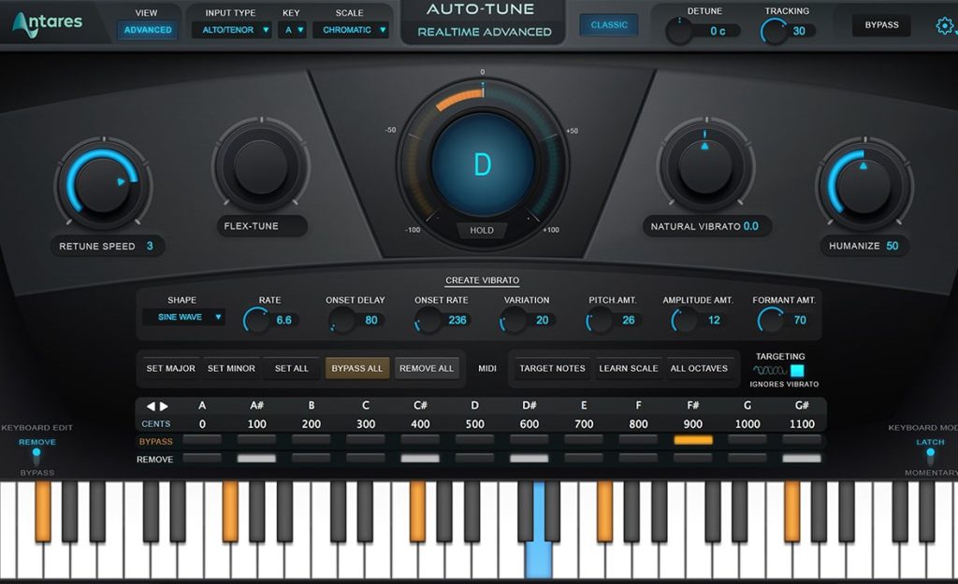Image resolution: width=958 pixels, height=584 pixels.
Task: Open the Input Type Alto/Tenor dropdown
Action: pos(232,30)
